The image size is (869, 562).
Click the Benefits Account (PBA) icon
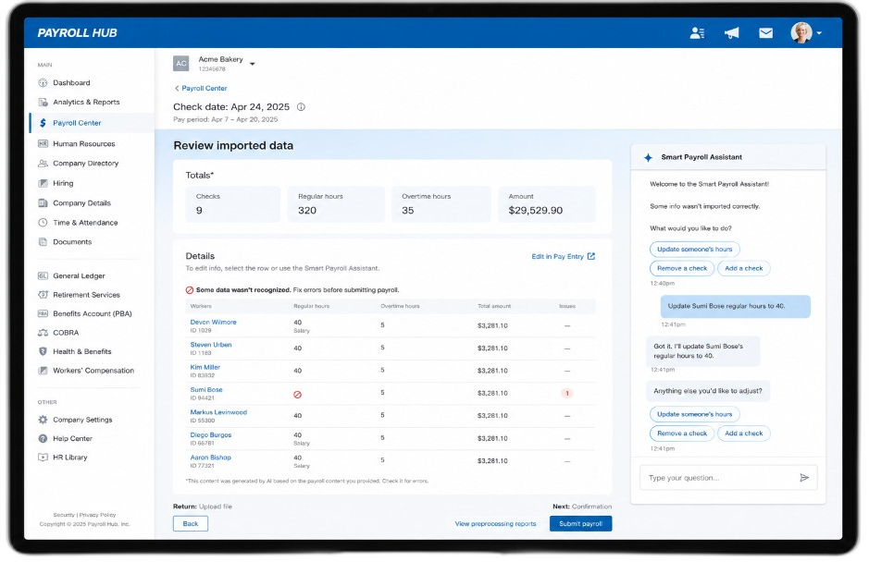tap(43, 313)
